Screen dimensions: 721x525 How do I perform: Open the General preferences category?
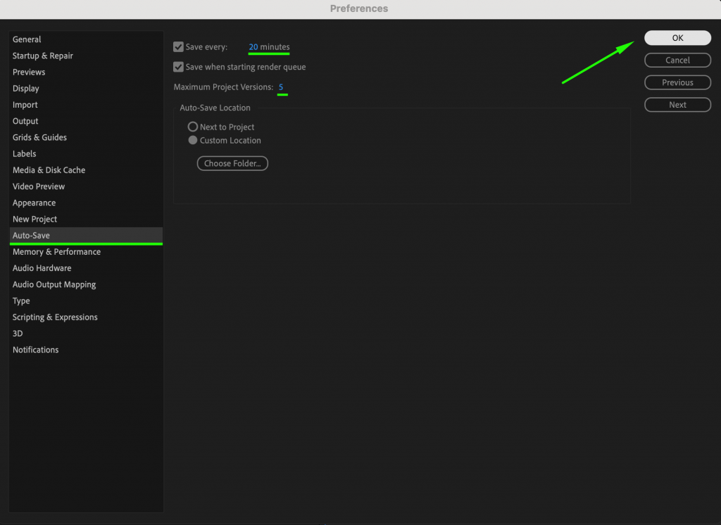[x=27, y=39]
